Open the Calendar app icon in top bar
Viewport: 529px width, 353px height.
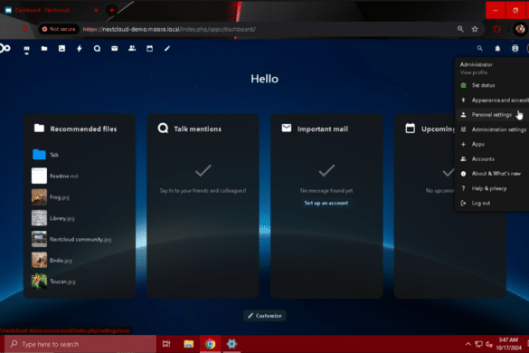point(149,49)
